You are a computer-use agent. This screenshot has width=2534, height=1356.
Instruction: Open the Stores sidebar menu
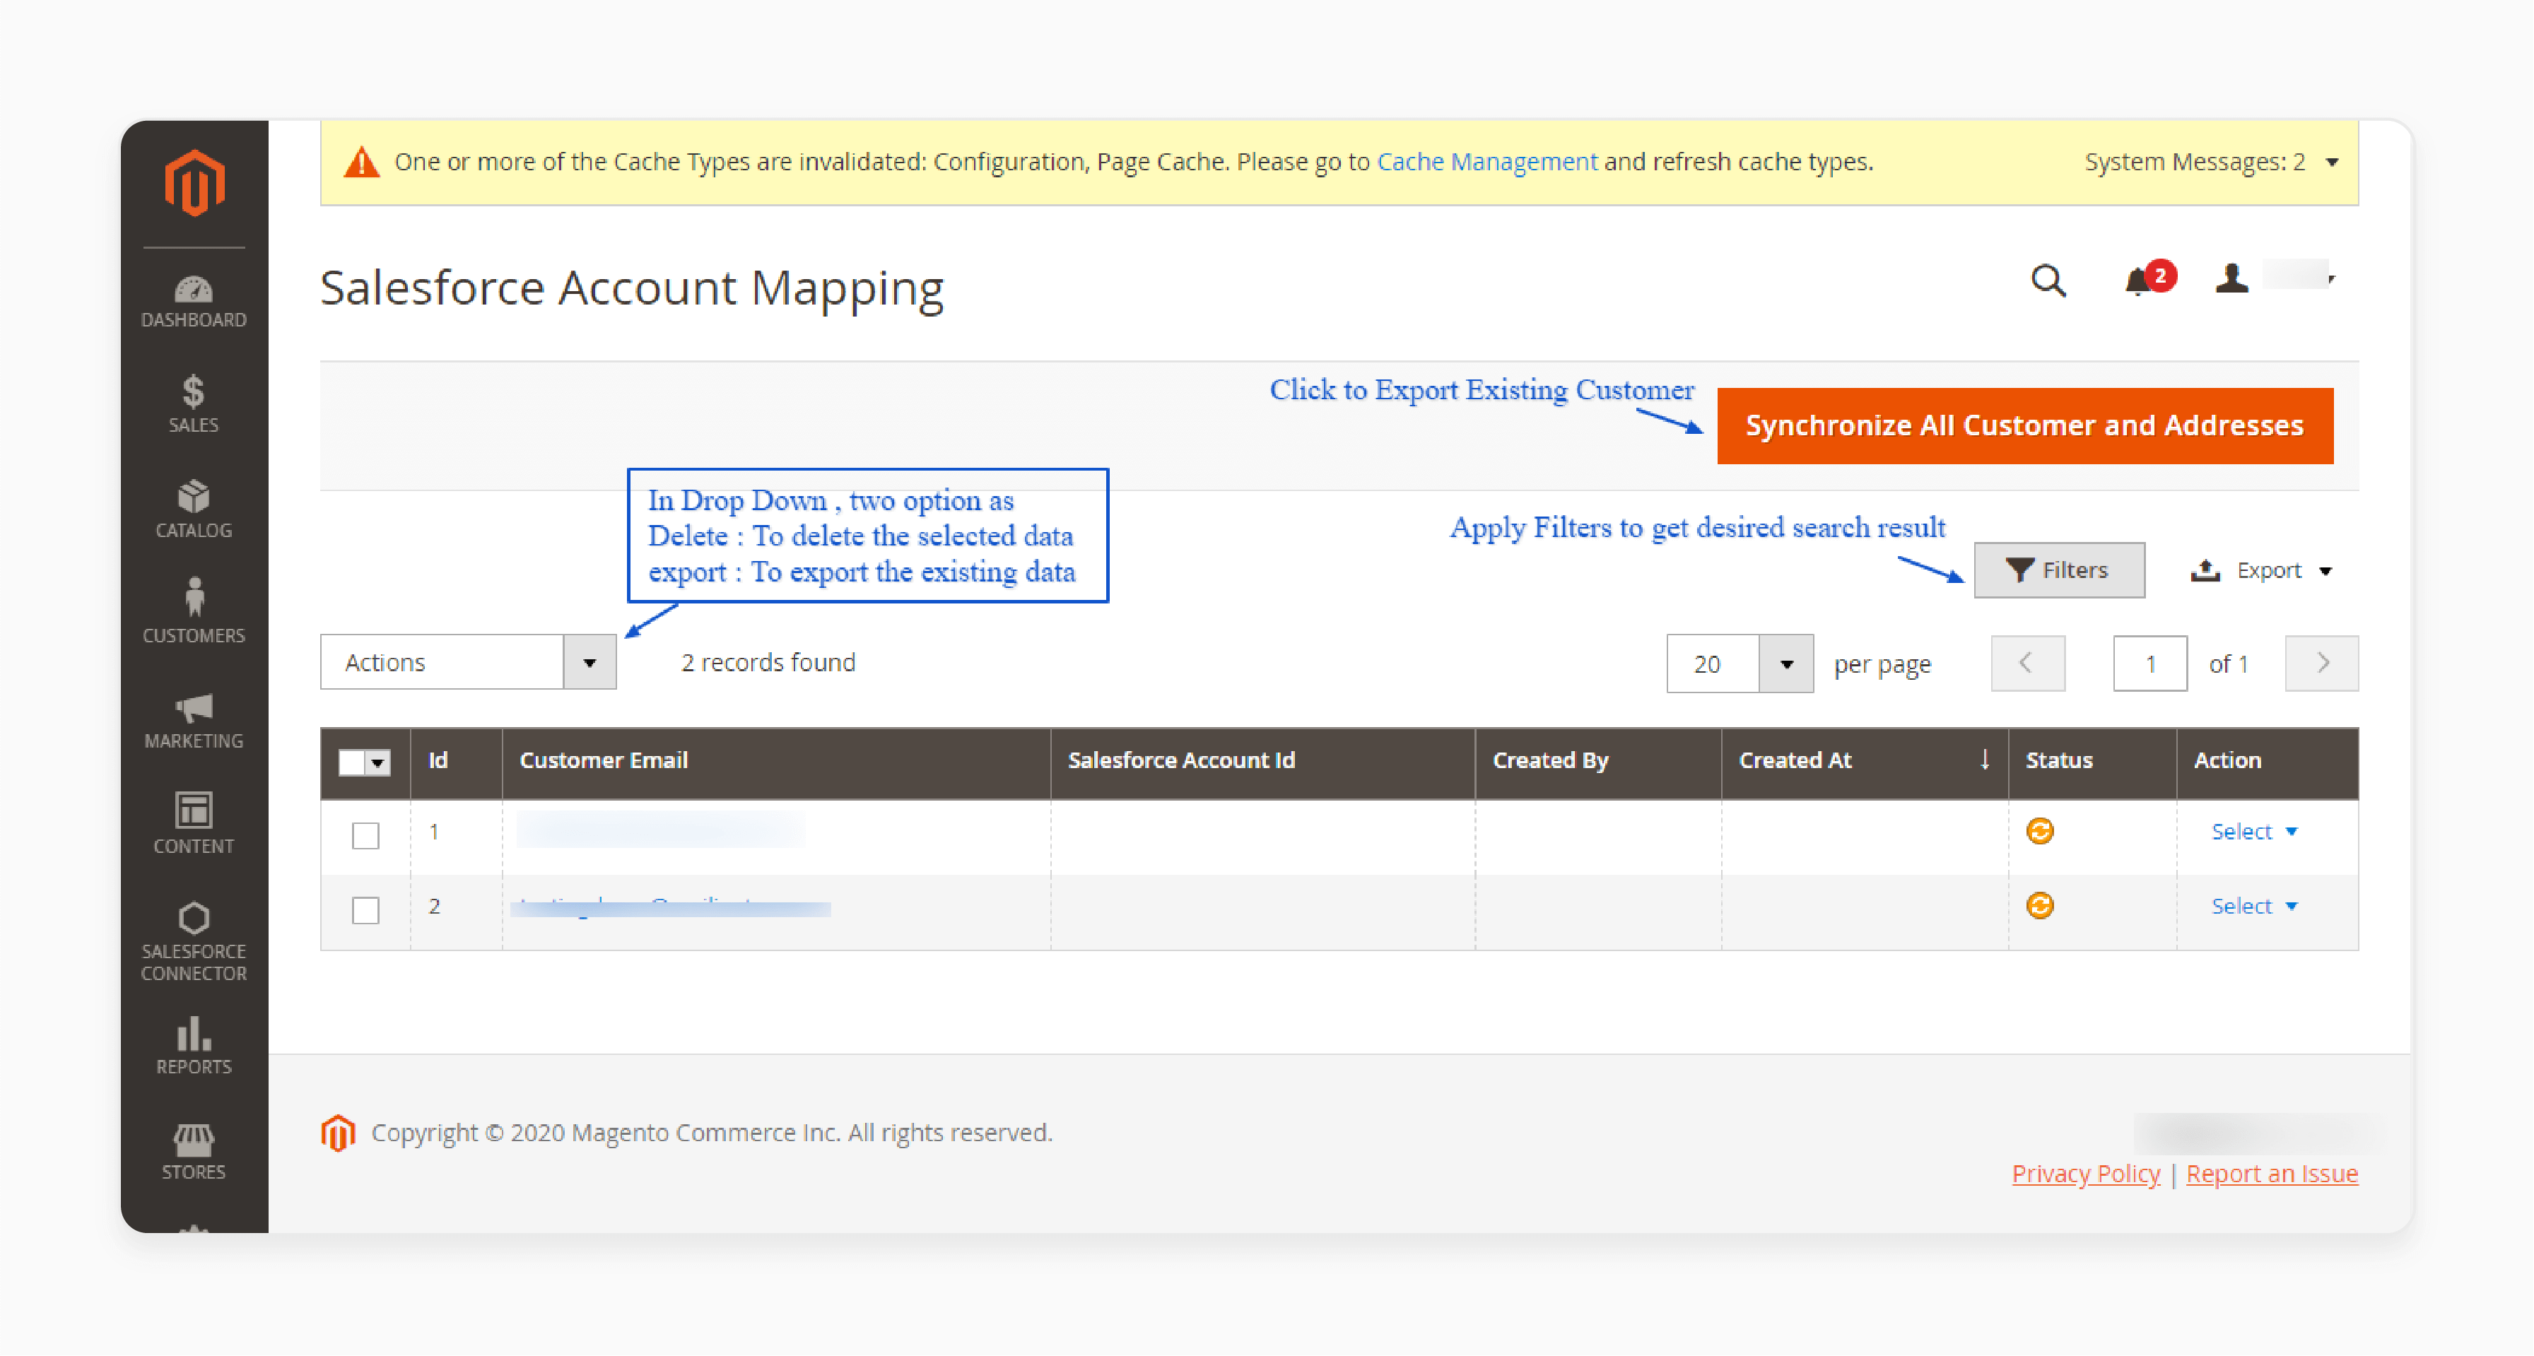coord(194,1152)
